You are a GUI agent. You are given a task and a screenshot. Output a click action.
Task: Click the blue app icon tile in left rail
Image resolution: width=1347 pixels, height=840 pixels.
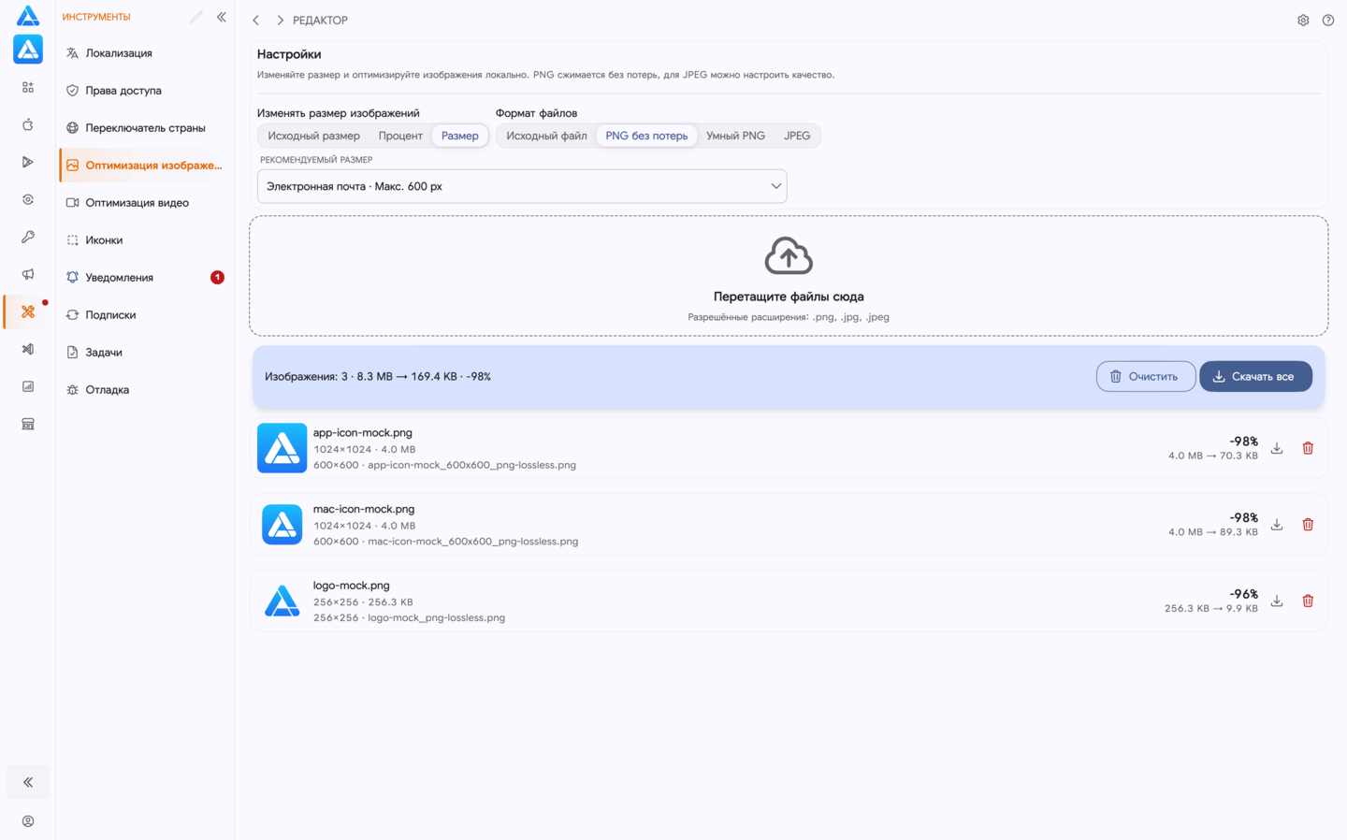pos(28,49)
